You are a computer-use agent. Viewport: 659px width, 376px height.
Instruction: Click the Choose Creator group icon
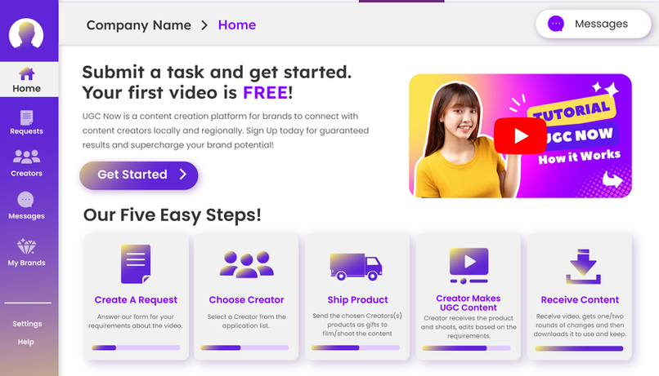tap(247, 264)
